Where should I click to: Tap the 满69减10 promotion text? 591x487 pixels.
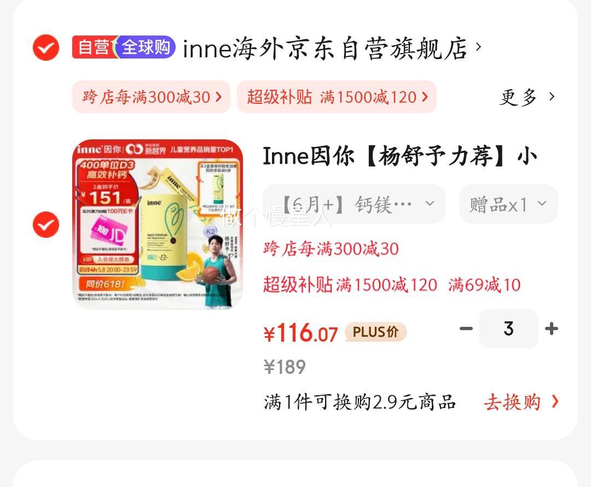(x=484, y=285)
